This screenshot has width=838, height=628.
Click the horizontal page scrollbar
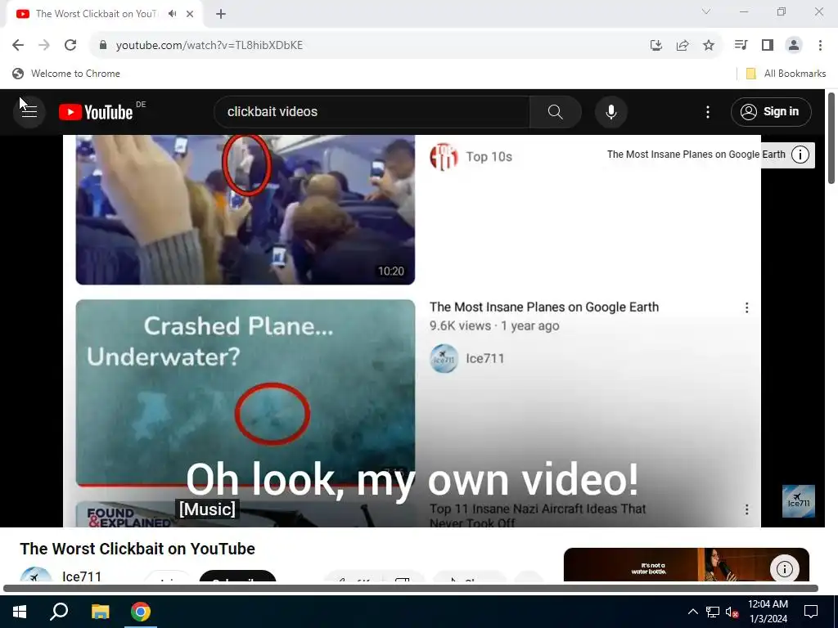411,588
